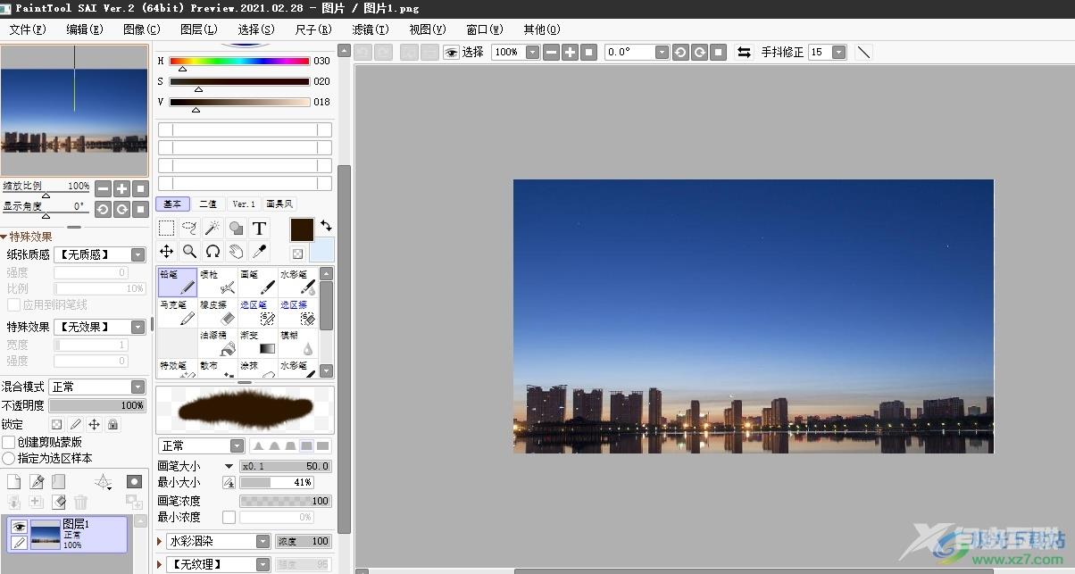Select the Zoom magnifier tool

[x=189, y=252]
